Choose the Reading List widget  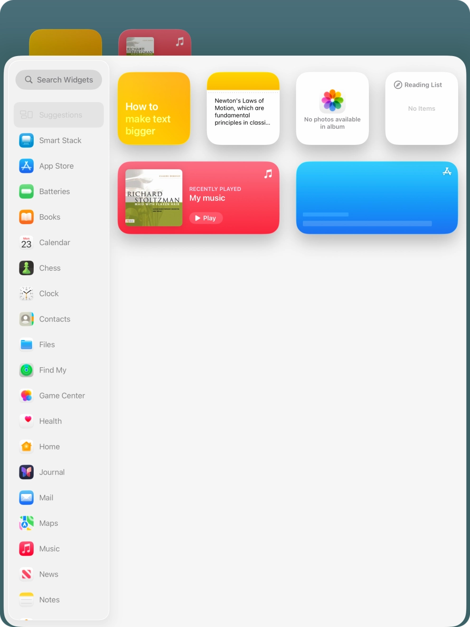[422, 108]
